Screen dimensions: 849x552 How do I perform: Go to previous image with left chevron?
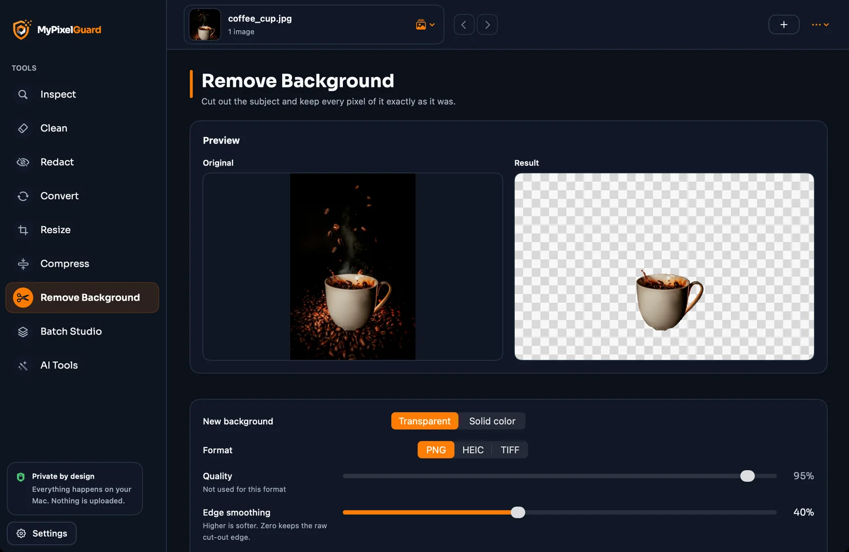(464, 25)
